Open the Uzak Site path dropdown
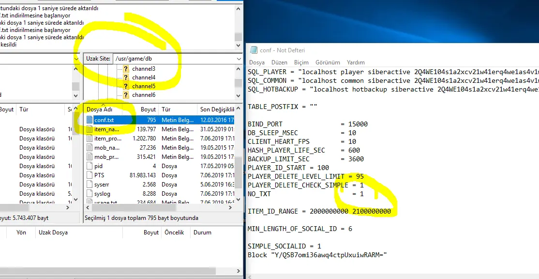Image resolution: width=539 pixels, height=279 pixels. pyautogui.click(x=239, y=59)
